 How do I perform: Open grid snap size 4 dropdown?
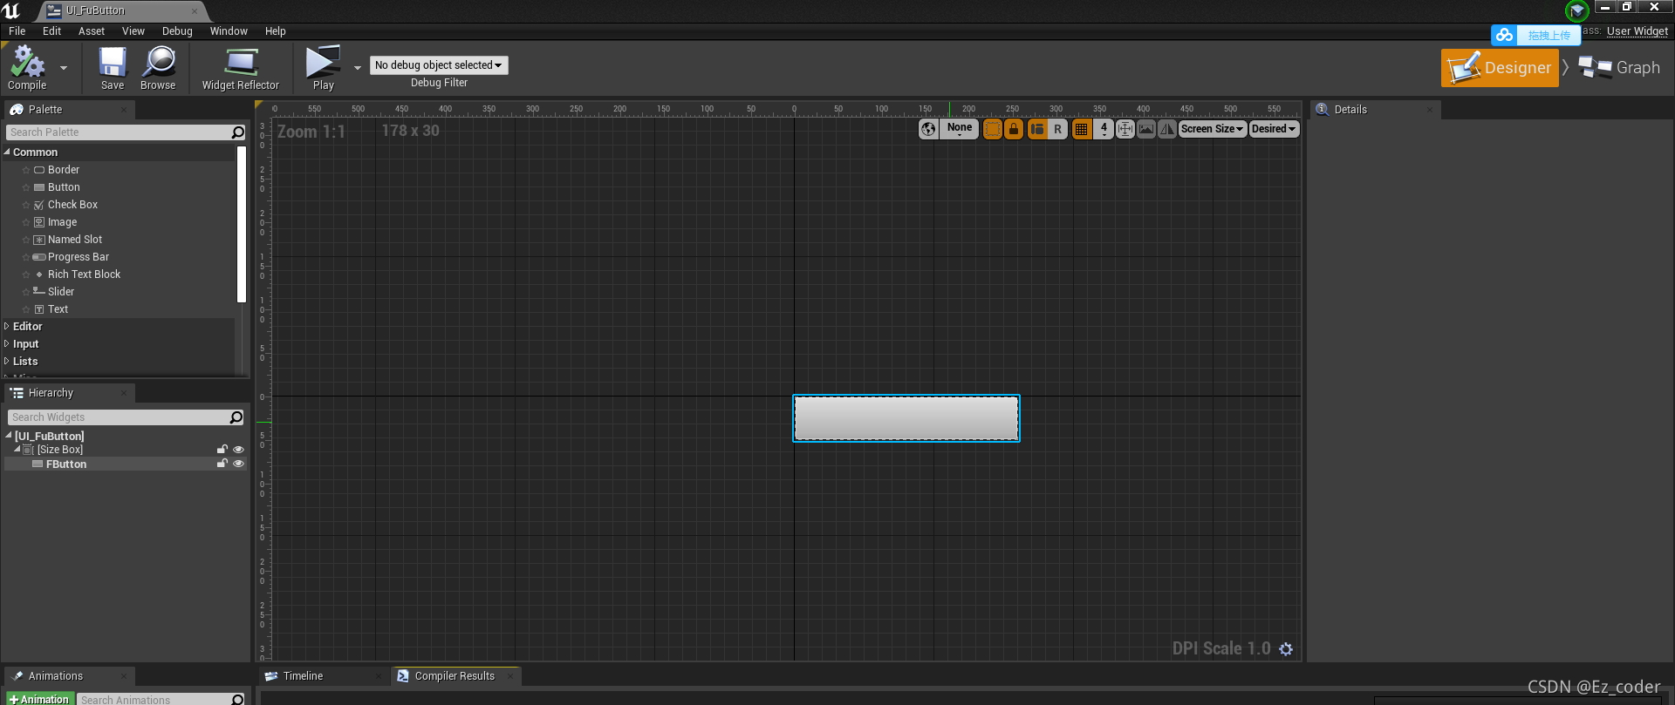[1104, 129]
